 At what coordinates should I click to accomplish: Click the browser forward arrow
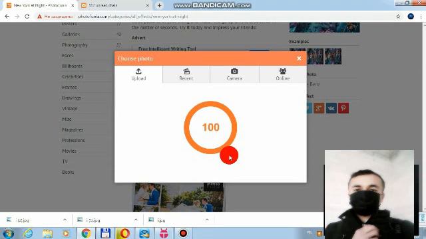pos(17,17)
